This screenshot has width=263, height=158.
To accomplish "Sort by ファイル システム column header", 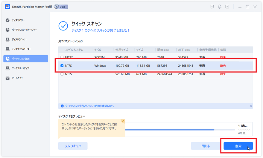I will tap(74, 50).
